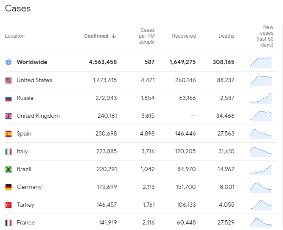Click the Italy flag icon
This screenshot has width=283, height=230.
point(8,152)
